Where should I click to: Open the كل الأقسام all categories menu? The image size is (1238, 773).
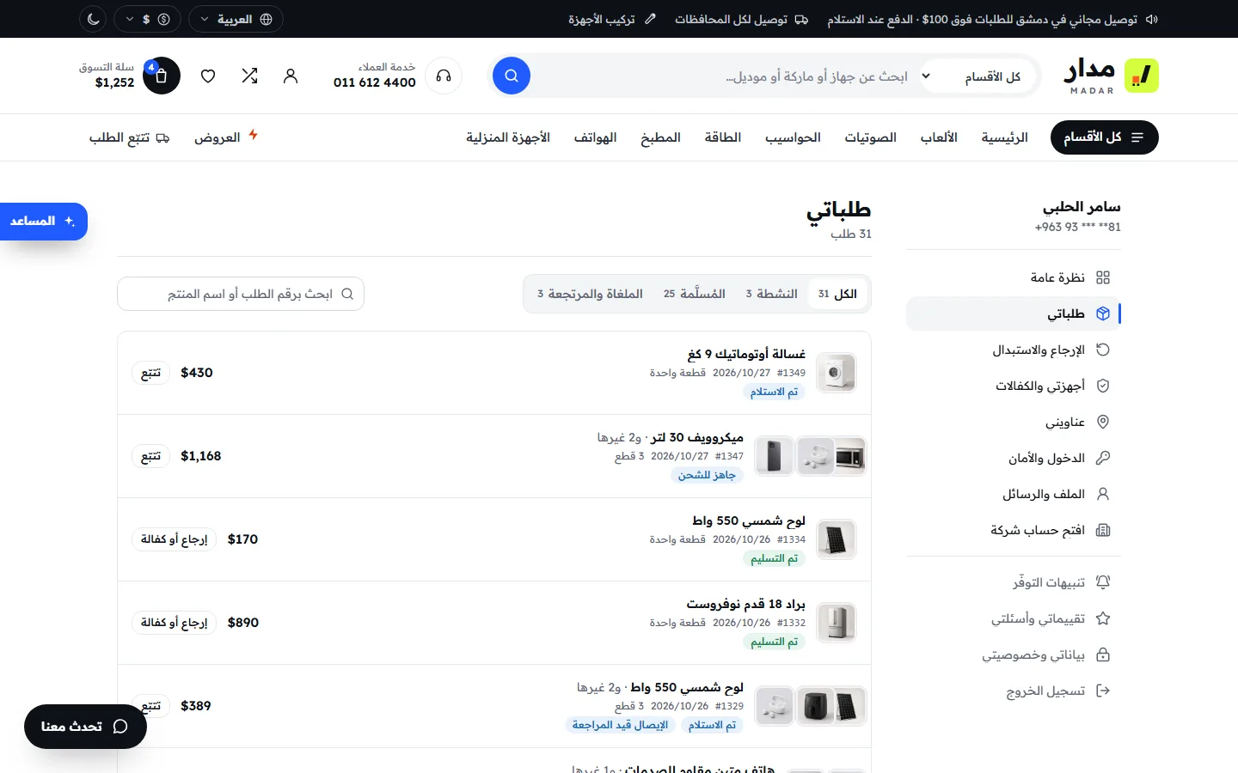coord(1104,137)
